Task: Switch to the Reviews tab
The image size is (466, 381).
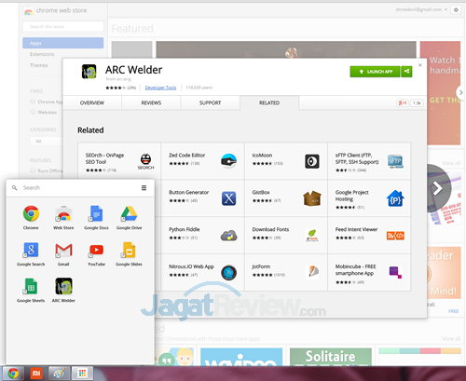Action: (x=151, y=102)
